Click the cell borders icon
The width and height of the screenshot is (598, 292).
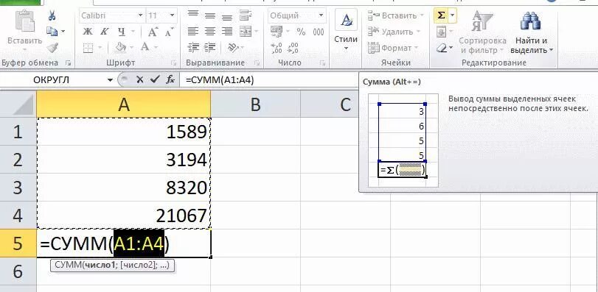coord(88,48)
